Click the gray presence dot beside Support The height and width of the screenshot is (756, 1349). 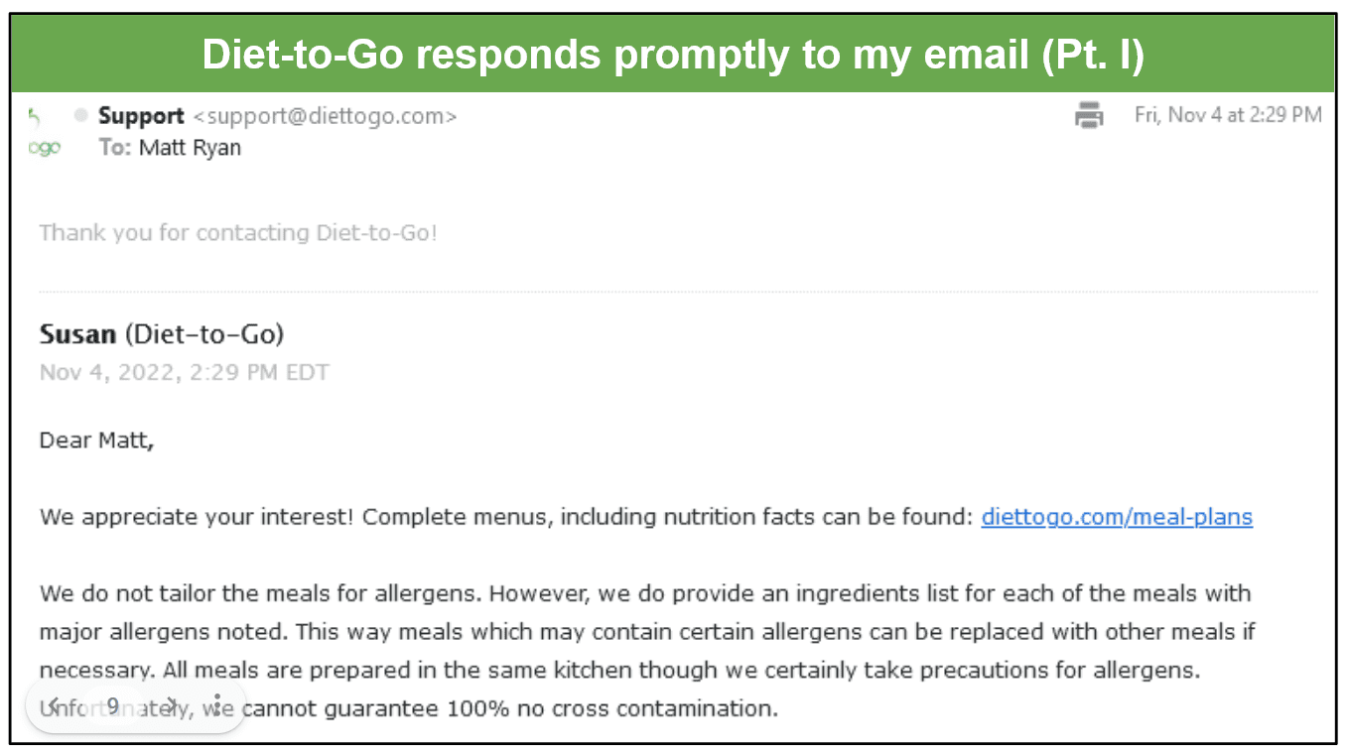point(81,115)
